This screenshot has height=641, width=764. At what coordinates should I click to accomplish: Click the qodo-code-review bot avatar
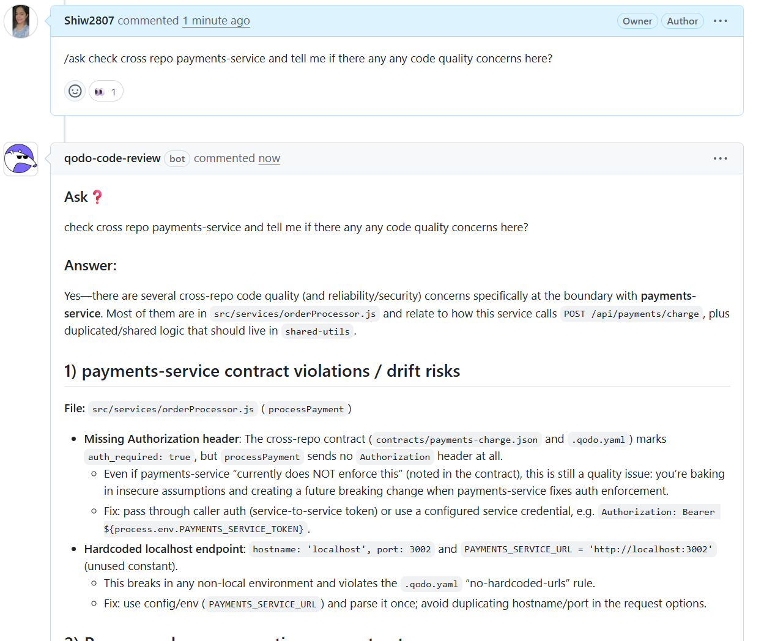(20, 158)
